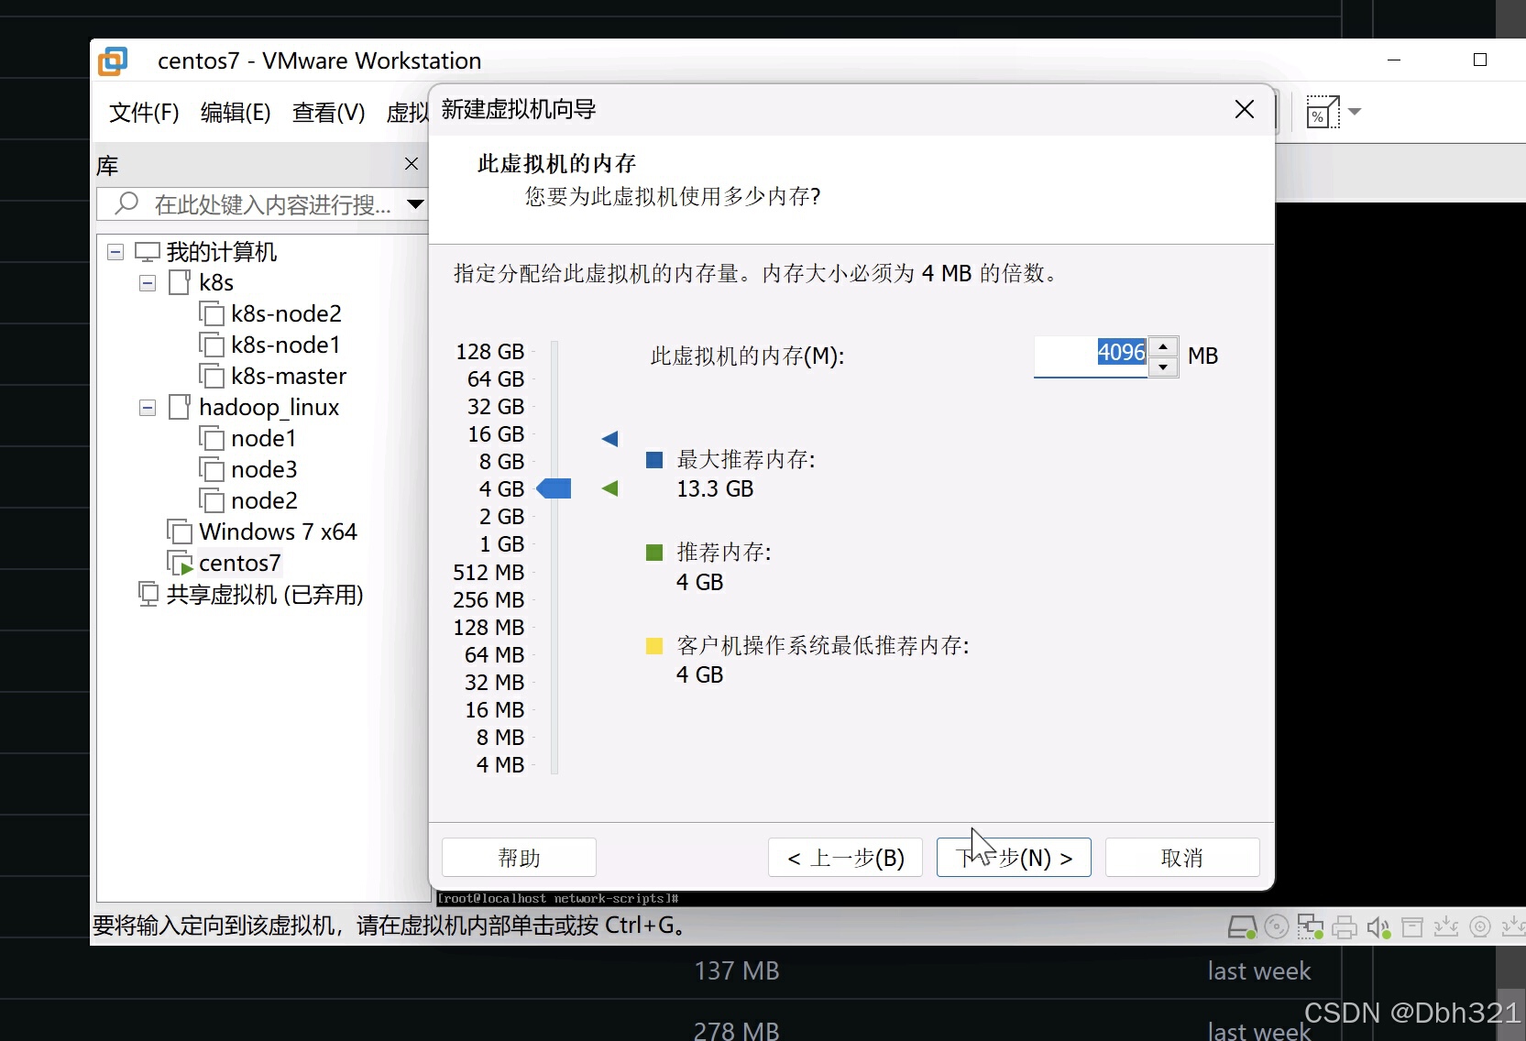
Task: Select the hadoop_linux folder icon
Action: (180, 406)
